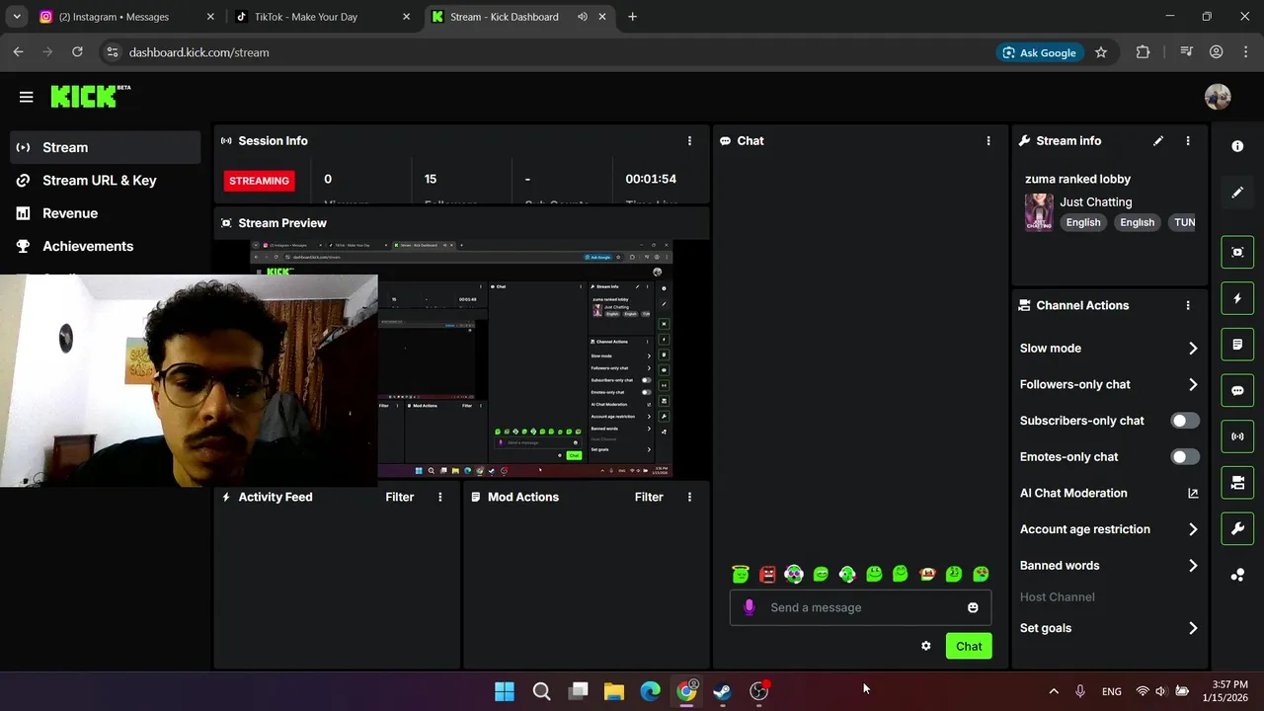Screen dimensions: 1264x711
Task: Toggle the Stream Preview panel icon in toolbar
Action: [x=1237, y=252]
